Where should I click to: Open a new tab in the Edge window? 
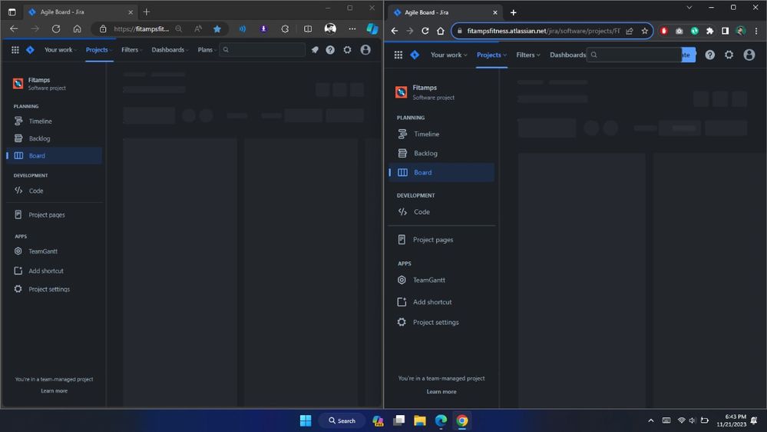[146, 12]
